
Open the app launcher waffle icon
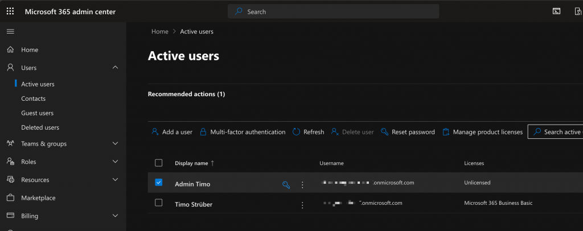(10, 11)
